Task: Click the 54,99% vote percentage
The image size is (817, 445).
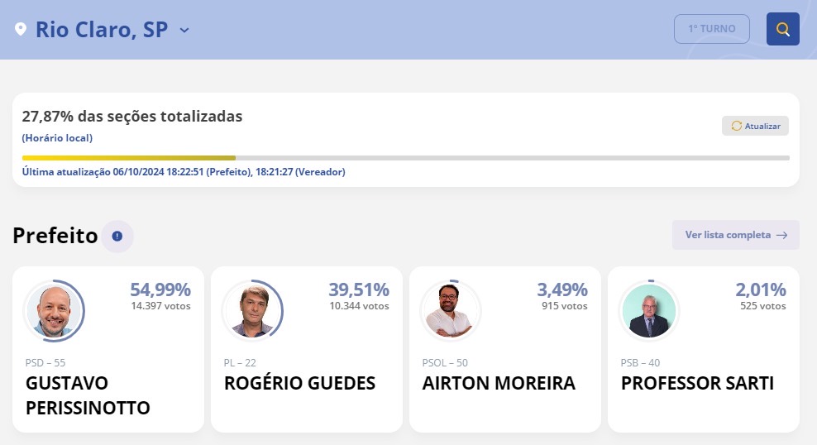Action: click(x=160, y=289)
